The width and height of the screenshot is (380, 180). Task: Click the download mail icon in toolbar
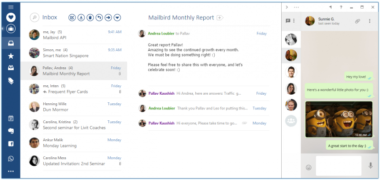click(81, 18)
